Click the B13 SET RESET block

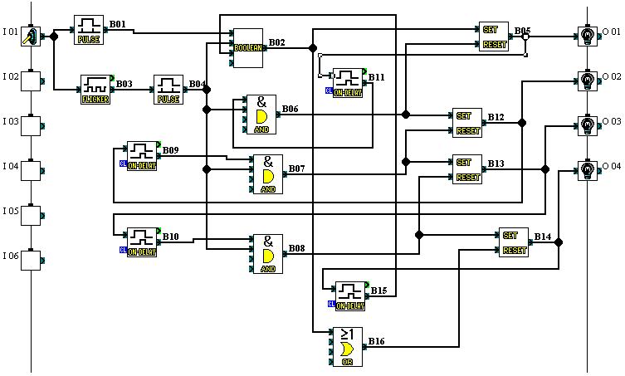click(467, 169)
